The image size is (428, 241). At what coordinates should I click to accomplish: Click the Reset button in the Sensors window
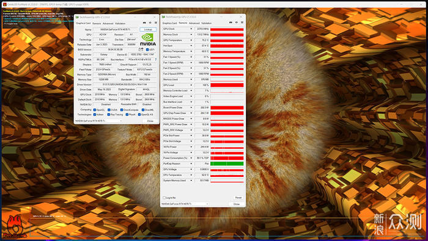click(x=238, y=198)
